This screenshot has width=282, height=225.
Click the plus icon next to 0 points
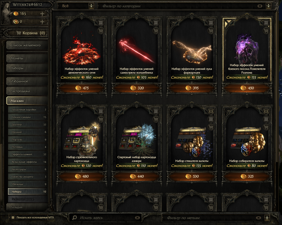pos(42,22)
